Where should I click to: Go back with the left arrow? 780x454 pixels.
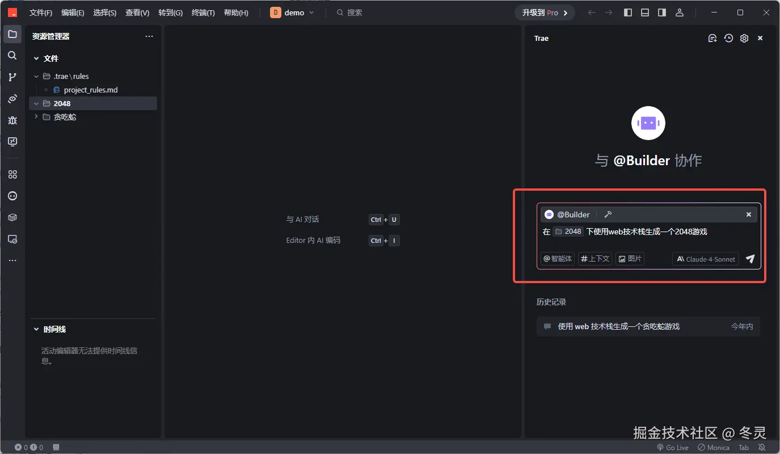coord(592,12)
